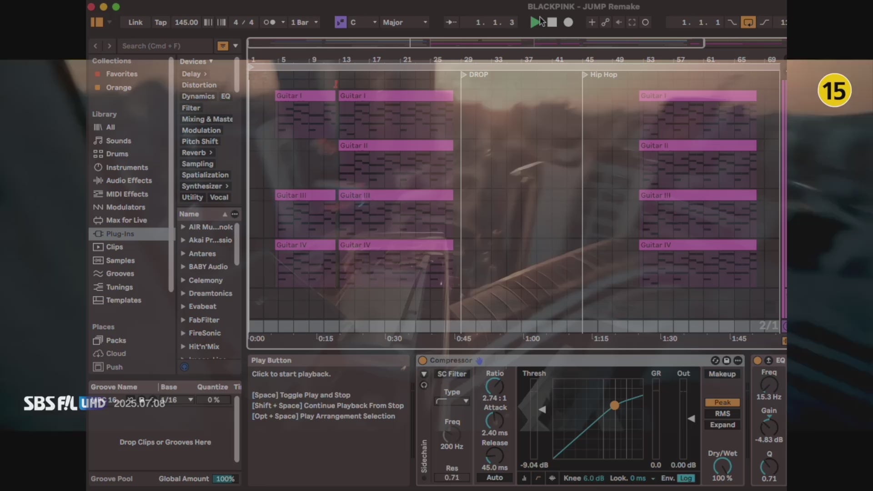Click the Tap tempo button
Viewport: 873px width, 491px height.
point(160,22)
